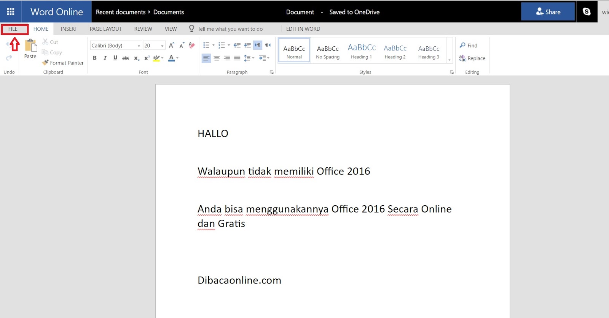Expand the highlight color arrow
The height and width of the screenshot is (318, 609).
tap(163, 58)
